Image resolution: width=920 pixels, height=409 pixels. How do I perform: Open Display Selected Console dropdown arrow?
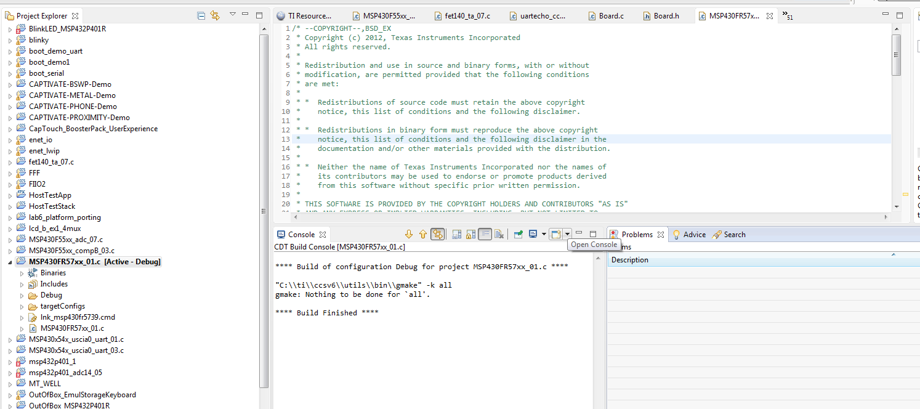[544, 234]
